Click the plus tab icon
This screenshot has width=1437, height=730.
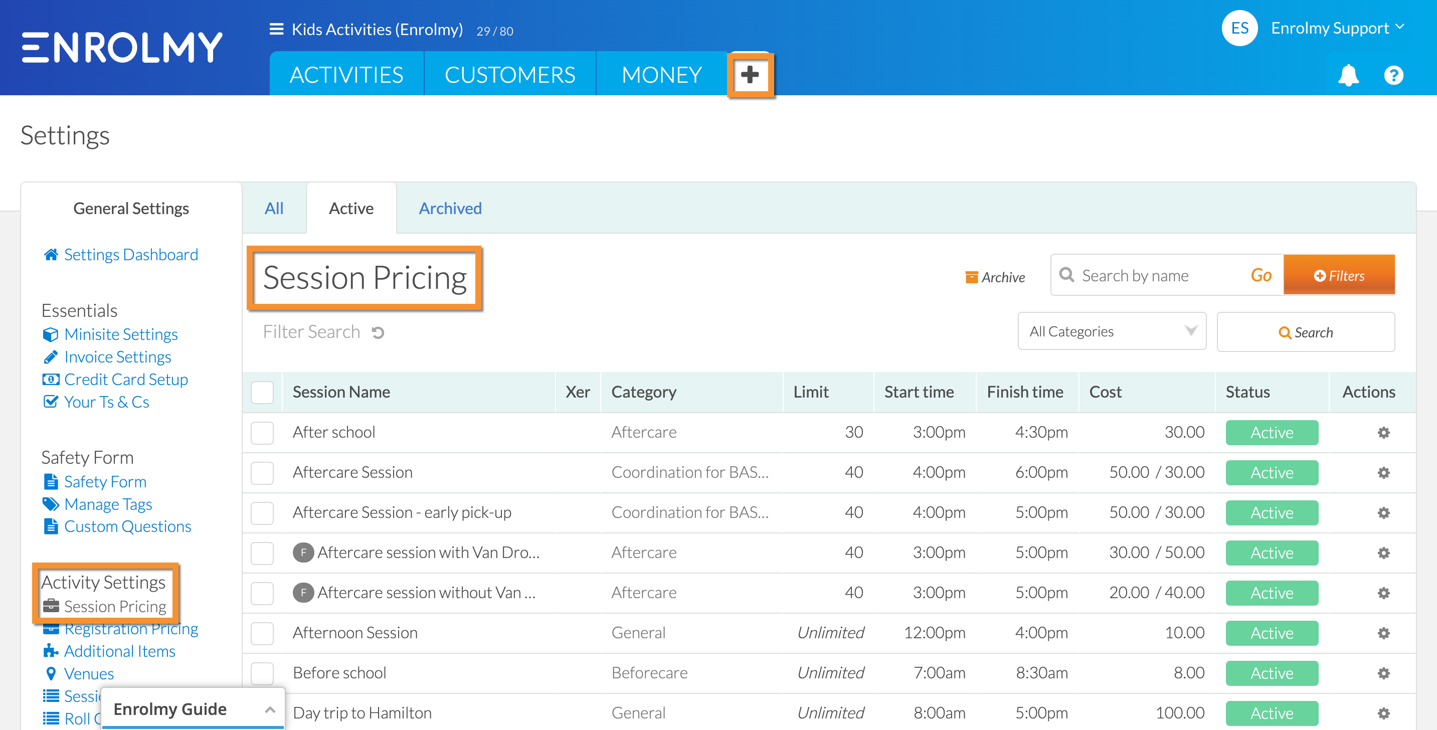click(x=750, y=75)
